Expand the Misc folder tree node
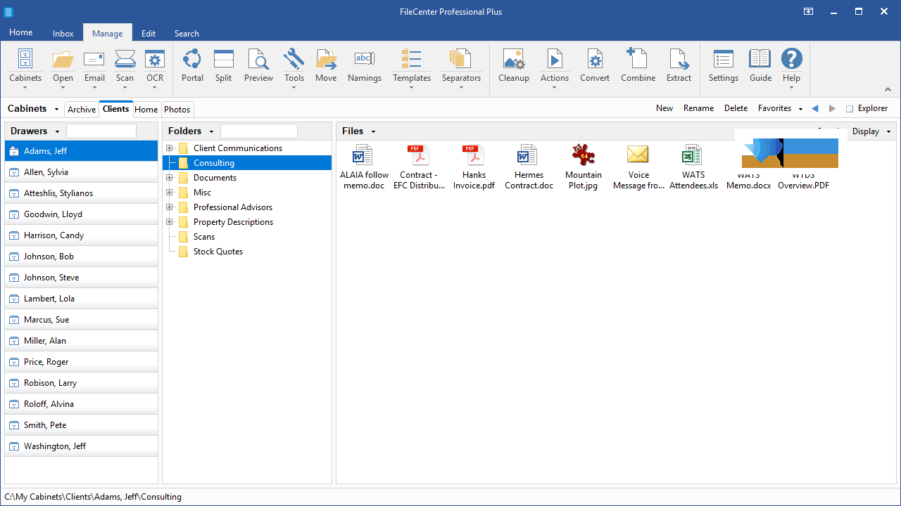 169,193
